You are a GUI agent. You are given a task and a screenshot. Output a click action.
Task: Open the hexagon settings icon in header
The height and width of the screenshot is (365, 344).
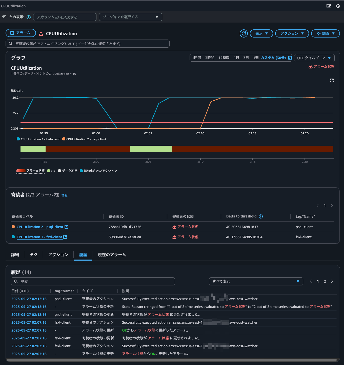coord(338,6)
